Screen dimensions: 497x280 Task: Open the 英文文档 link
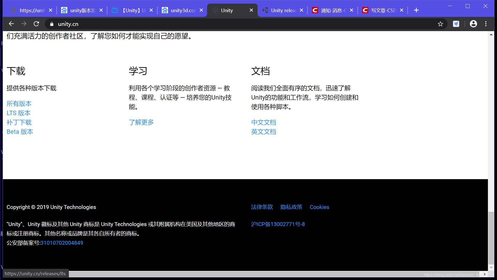264,132
